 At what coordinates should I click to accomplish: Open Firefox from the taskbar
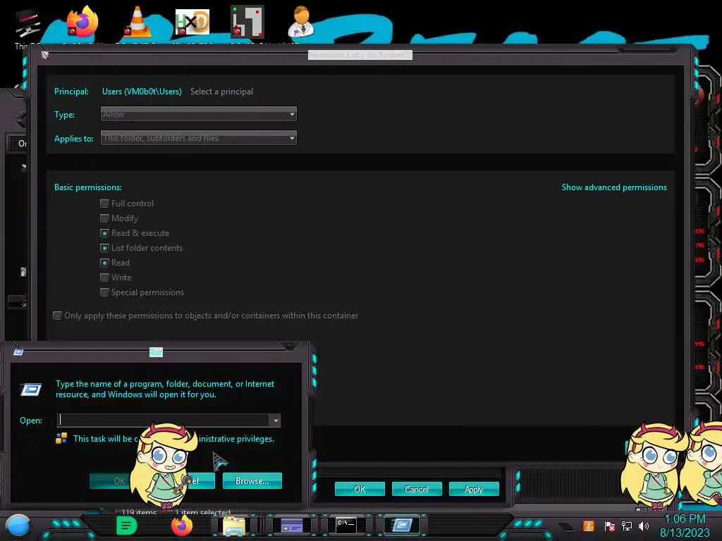tap(182, 526)
